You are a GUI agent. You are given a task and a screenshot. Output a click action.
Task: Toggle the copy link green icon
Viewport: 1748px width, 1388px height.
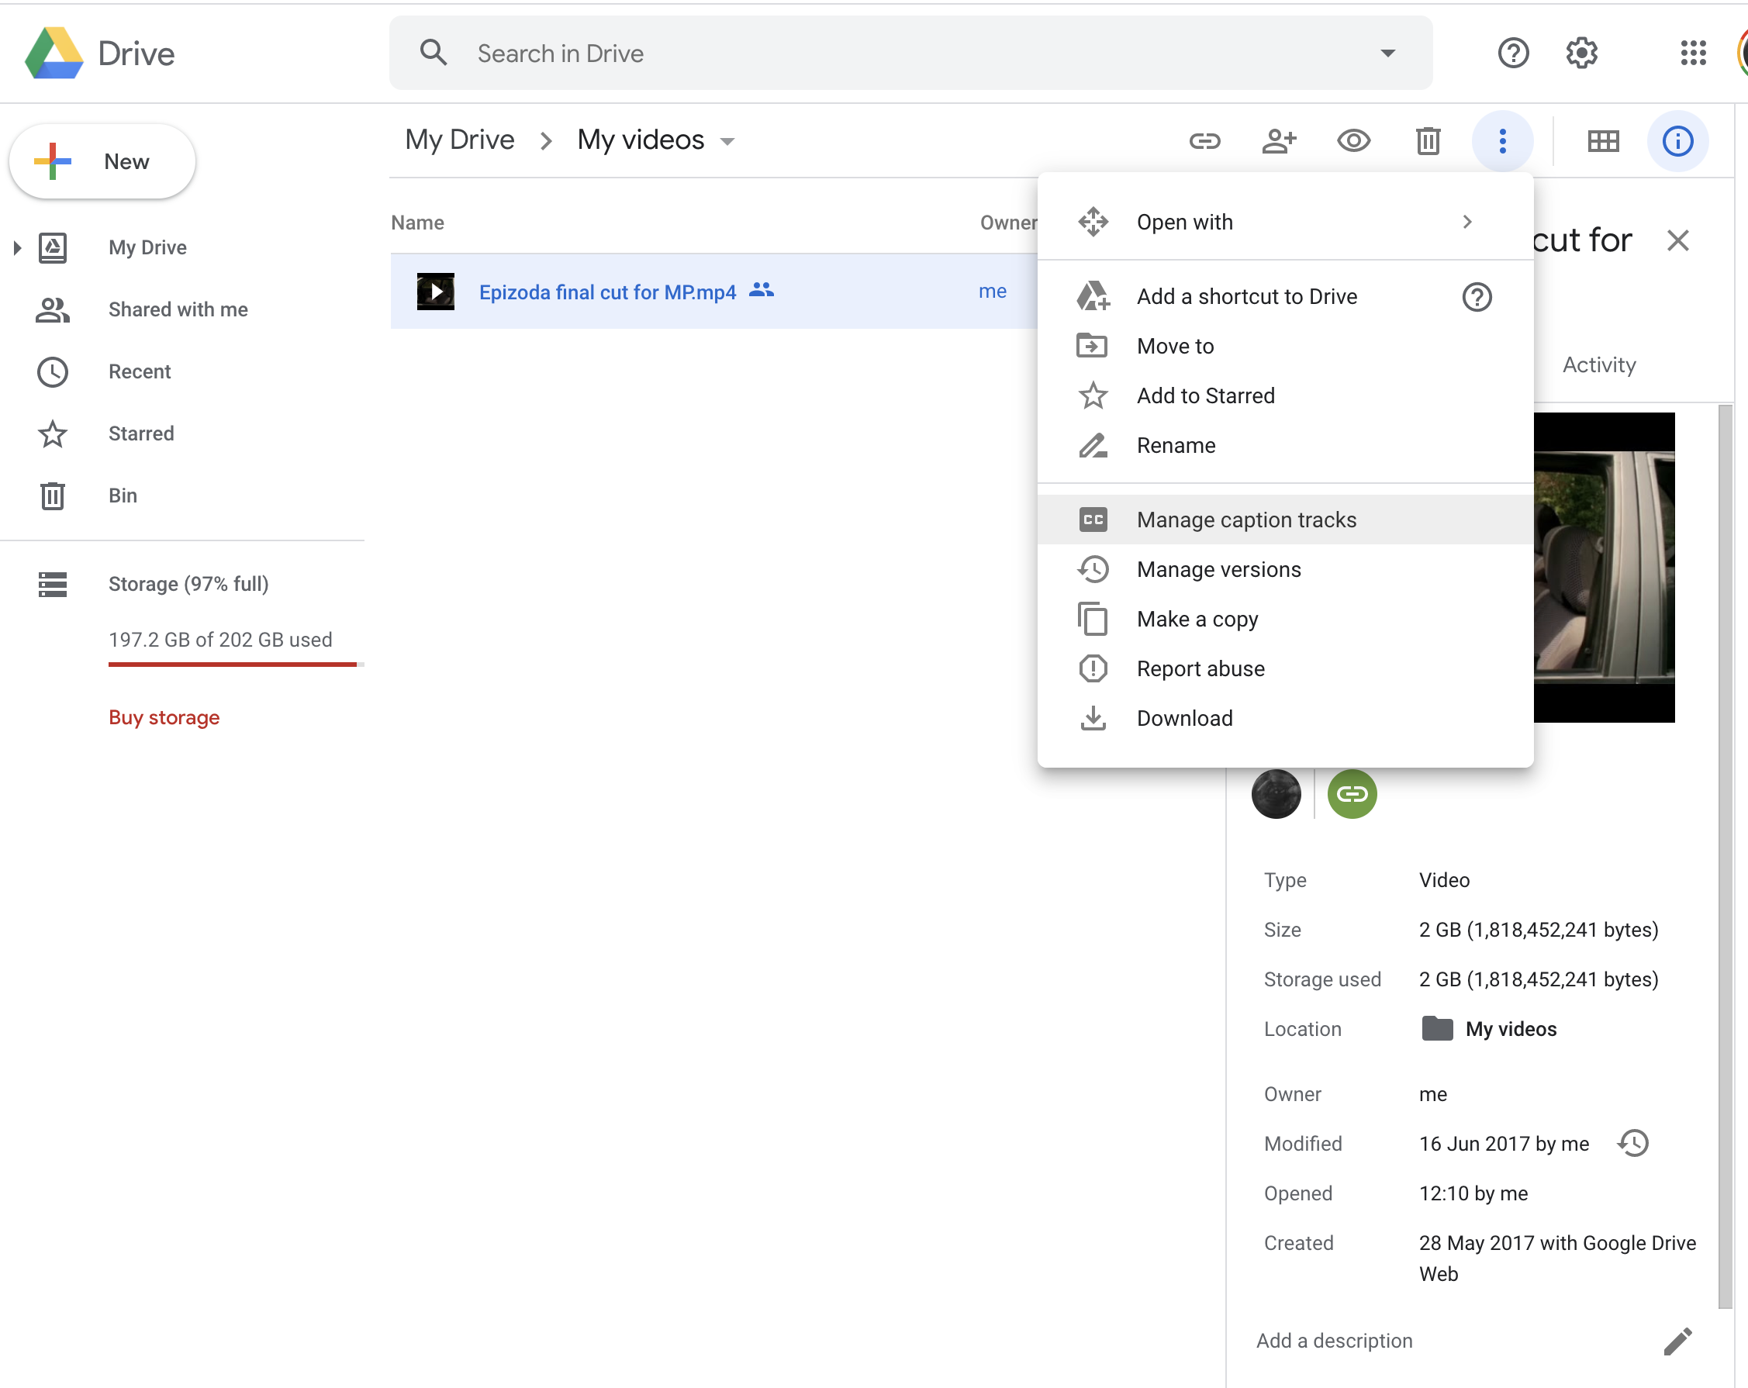1351,793
